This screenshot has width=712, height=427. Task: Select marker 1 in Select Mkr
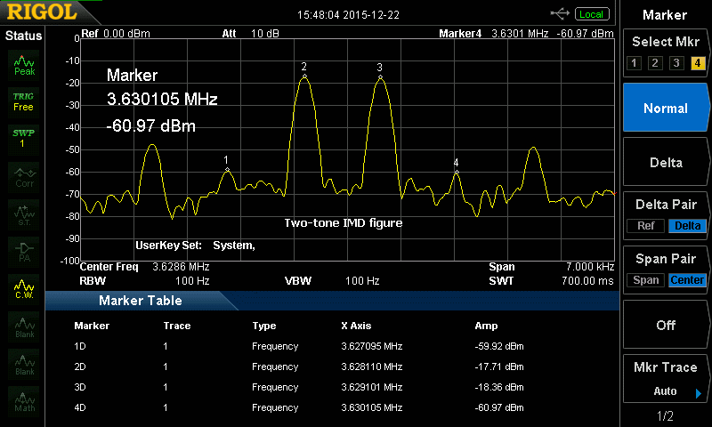633,62
